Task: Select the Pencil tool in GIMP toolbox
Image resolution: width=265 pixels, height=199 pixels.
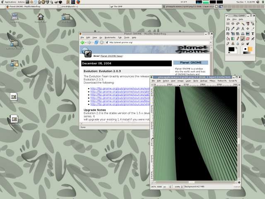Action: (238, 39)
